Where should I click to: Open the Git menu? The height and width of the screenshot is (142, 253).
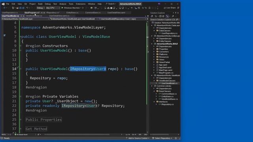click(x=26, y=4)
